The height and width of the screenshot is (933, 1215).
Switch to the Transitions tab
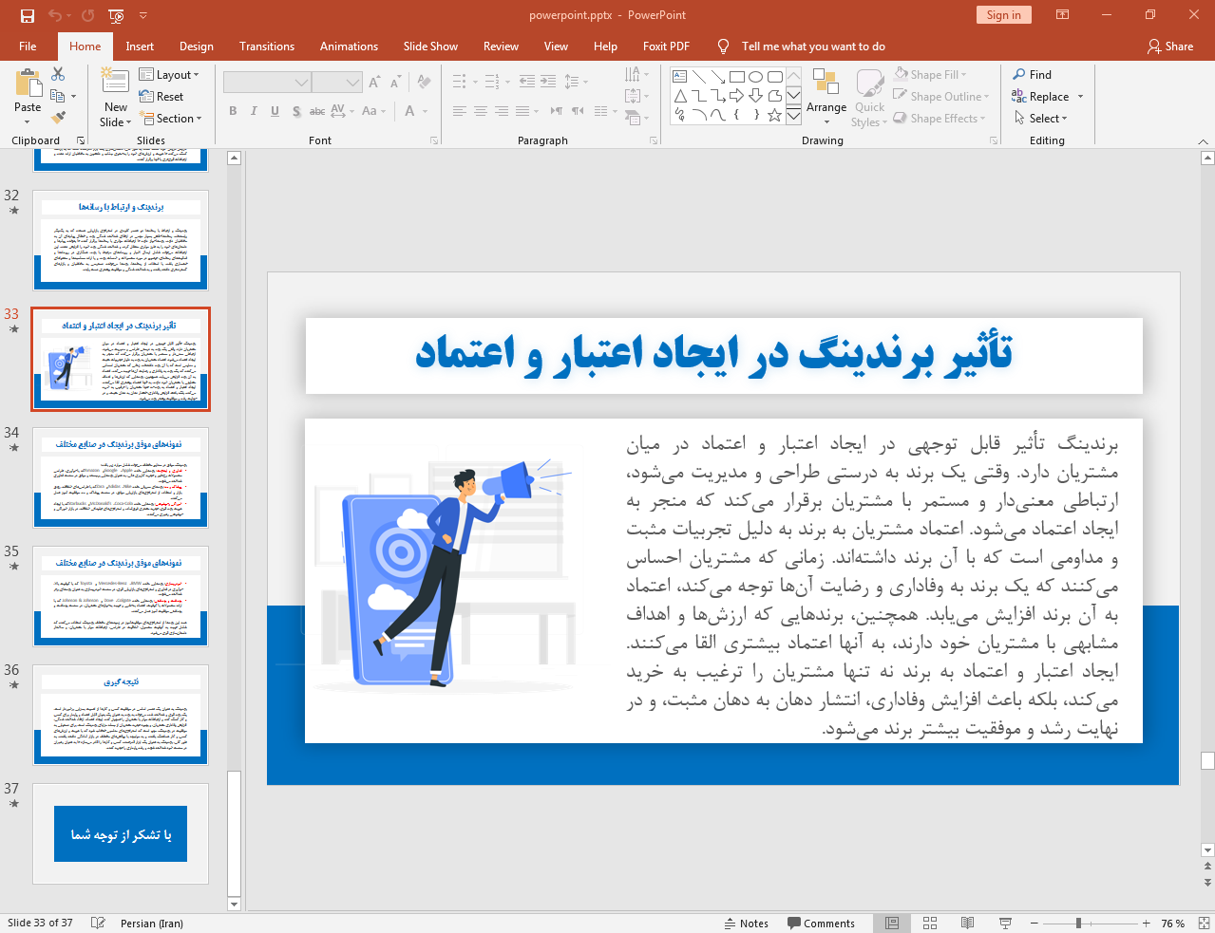pyautogui.click(x=267, y=46)
